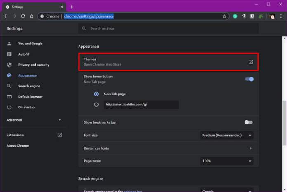Viewport: 287px width, 192px height.
Task: Open the Page zoom dropdown
Action: click(x=226, y=161)
